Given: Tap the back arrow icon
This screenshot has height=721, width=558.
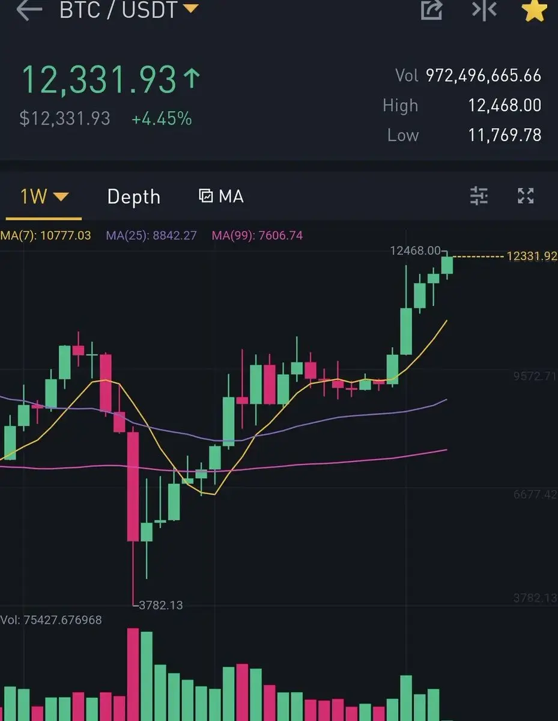Looking at the screenshot, I should (29, 10).
